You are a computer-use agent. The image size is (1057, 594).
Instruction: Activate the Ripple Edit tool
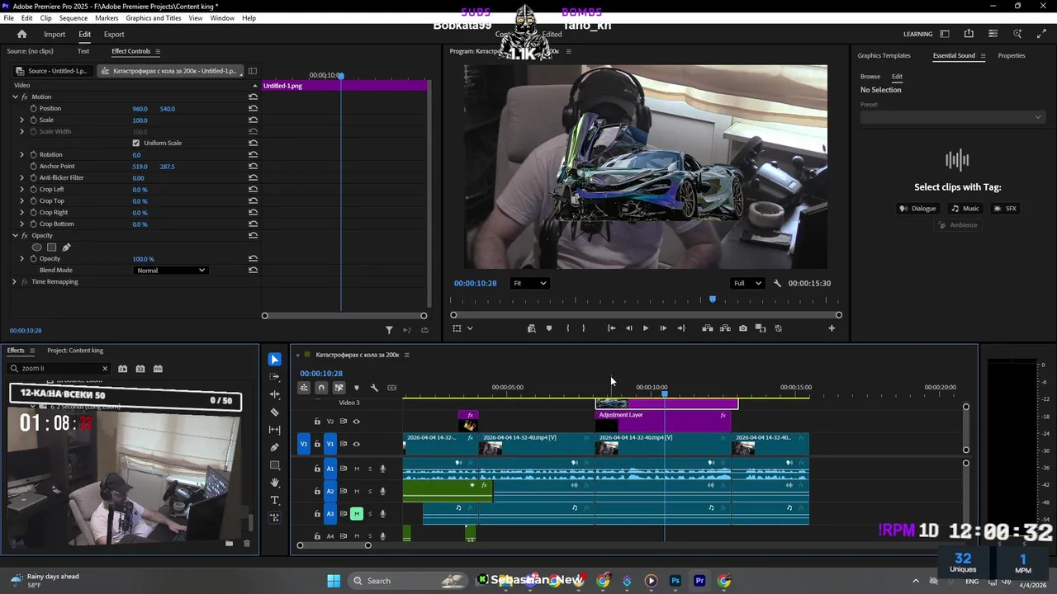[x=275, y=394]
